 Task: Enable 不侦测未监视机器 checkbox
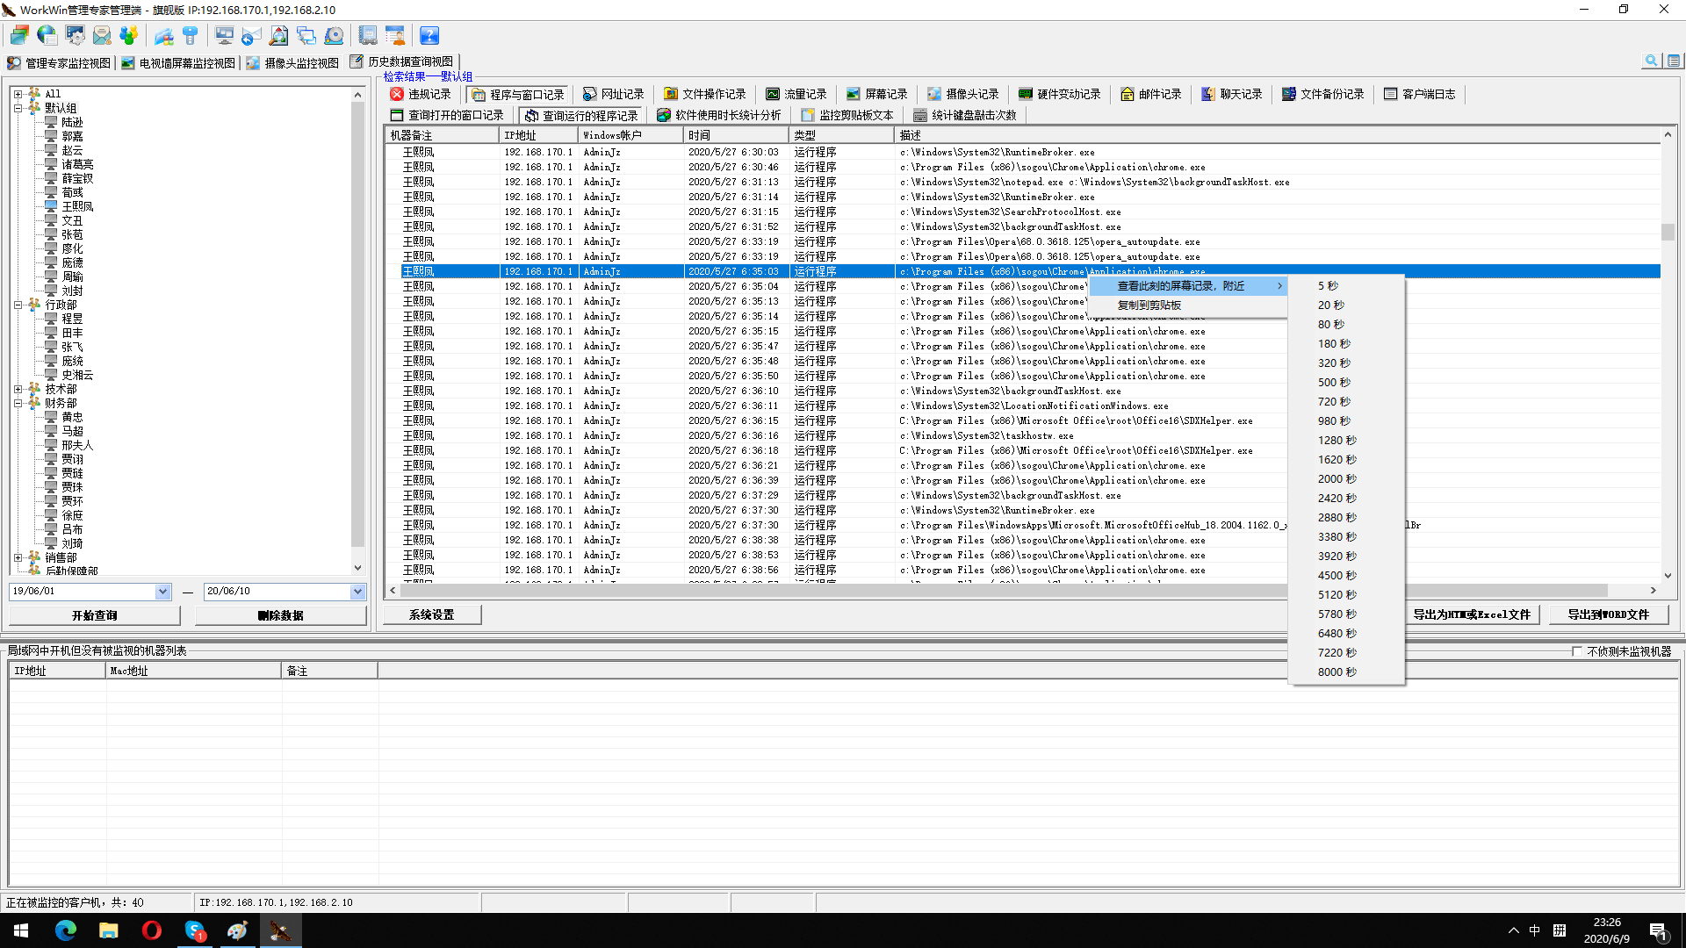click(1577, 651)
